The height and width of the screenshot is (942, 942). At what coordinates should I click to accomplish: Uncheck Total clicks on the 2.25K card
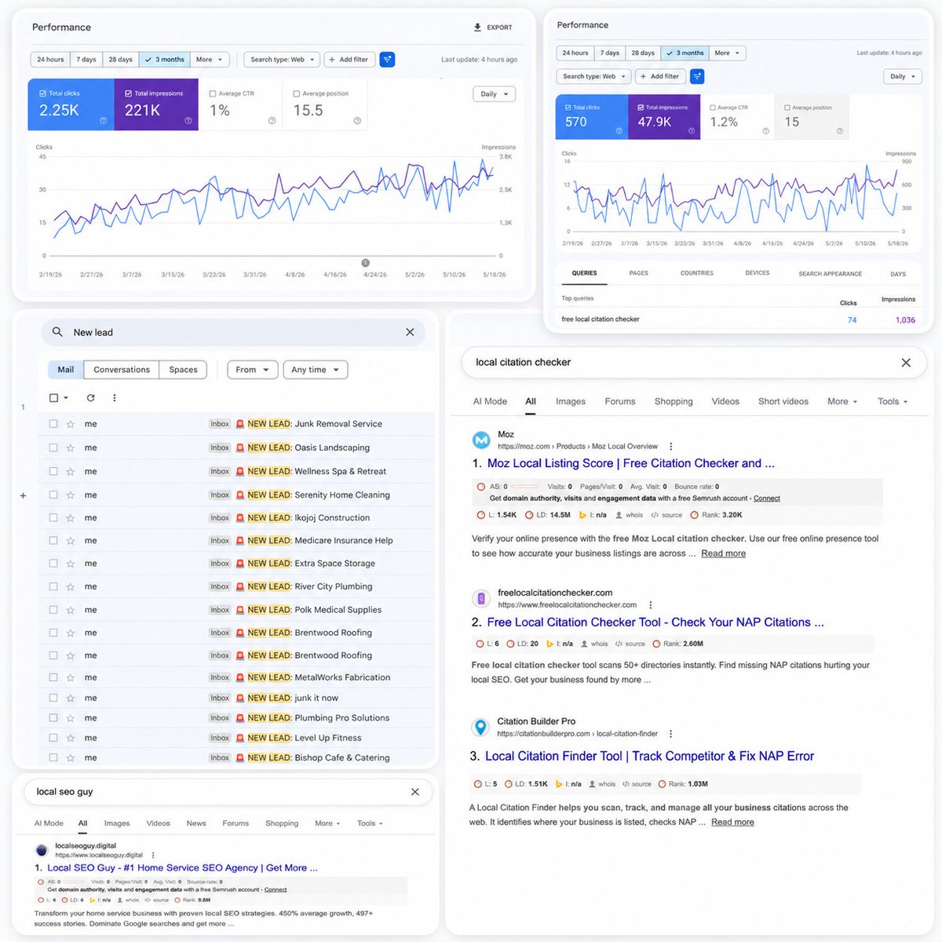coord(42,93)
